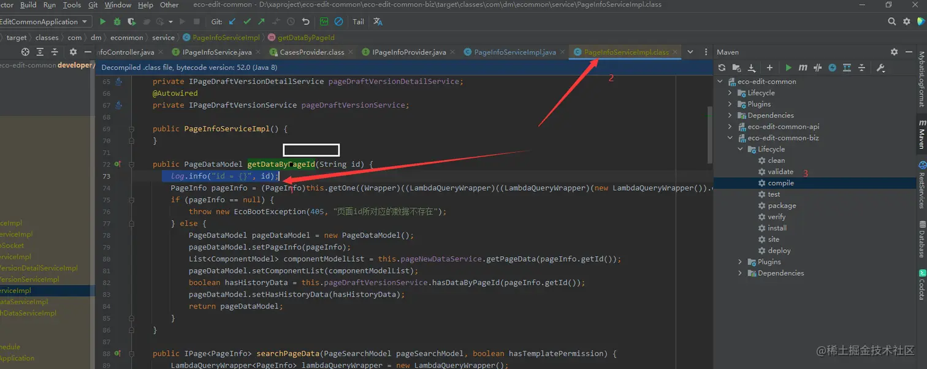The image size is (927, 369).
Task: Reload all Maven projects icon
Action: point(722,68)
